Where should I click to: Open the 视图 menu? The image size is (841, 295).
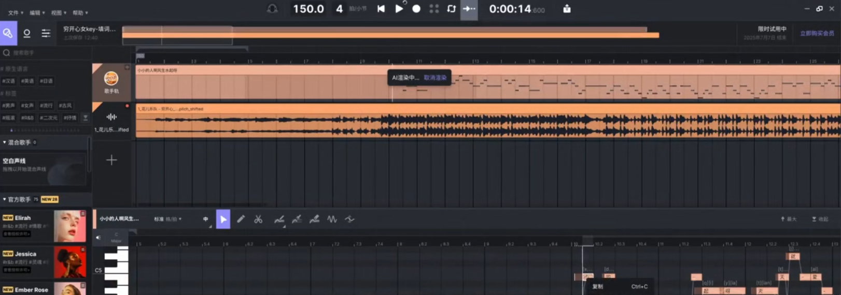click(59, 12)
